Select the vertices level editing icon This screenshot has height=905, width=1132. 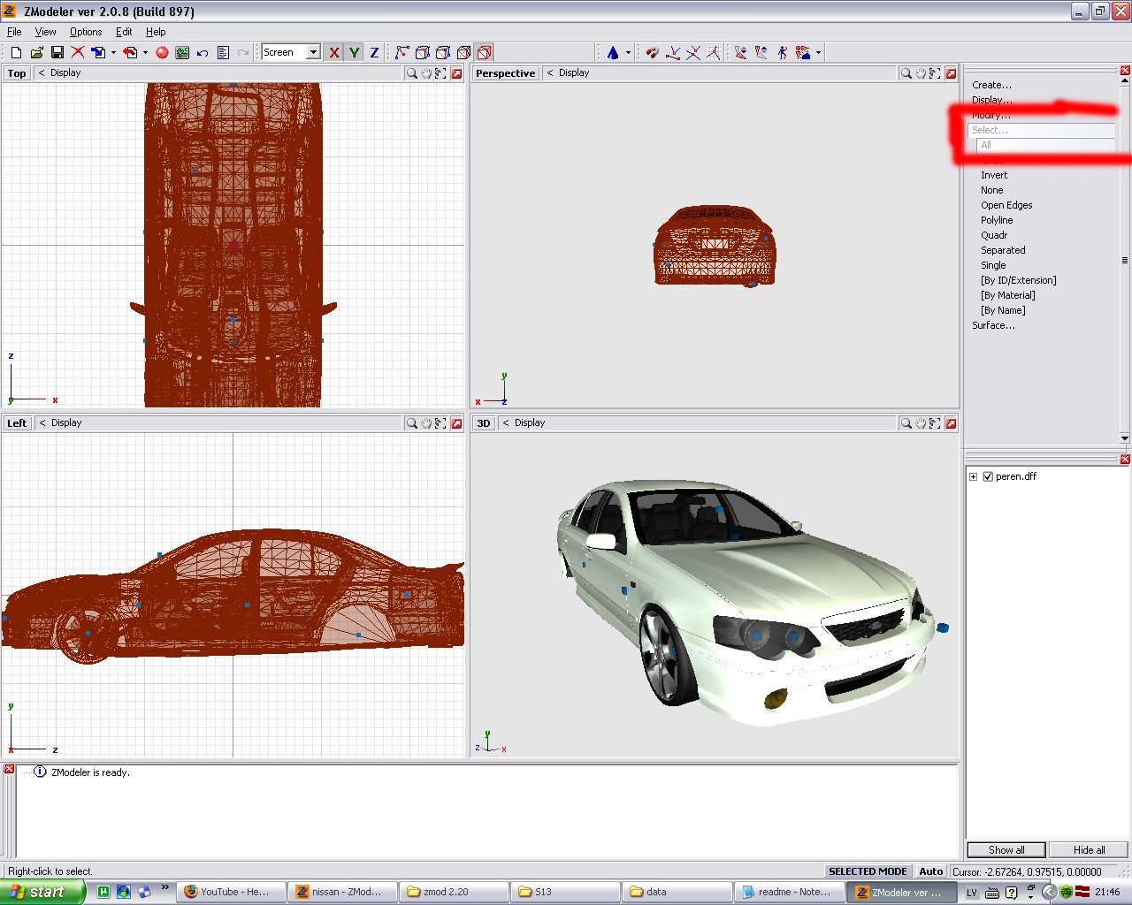click(x=402, y=53)
